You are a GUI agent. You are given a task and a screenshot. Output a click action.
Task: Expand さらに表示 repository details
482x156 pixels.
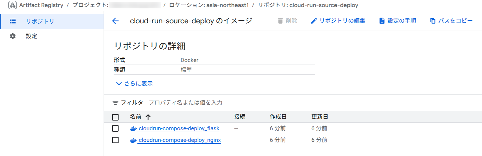pyautogui.click(x=134, y=84)
